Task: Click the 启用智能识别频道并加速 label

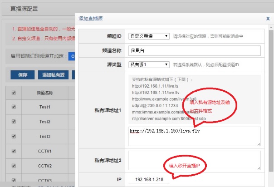Action: pos(39,56)
